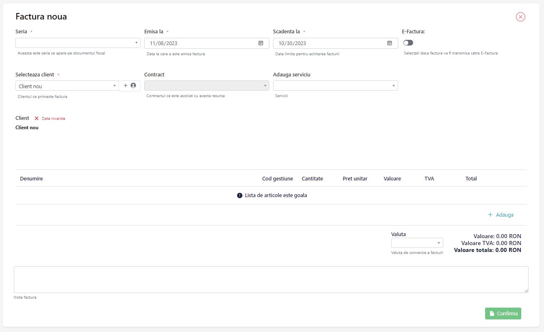
Task: Expand the Selecteaza client dropdown
Action: [67, 86]
